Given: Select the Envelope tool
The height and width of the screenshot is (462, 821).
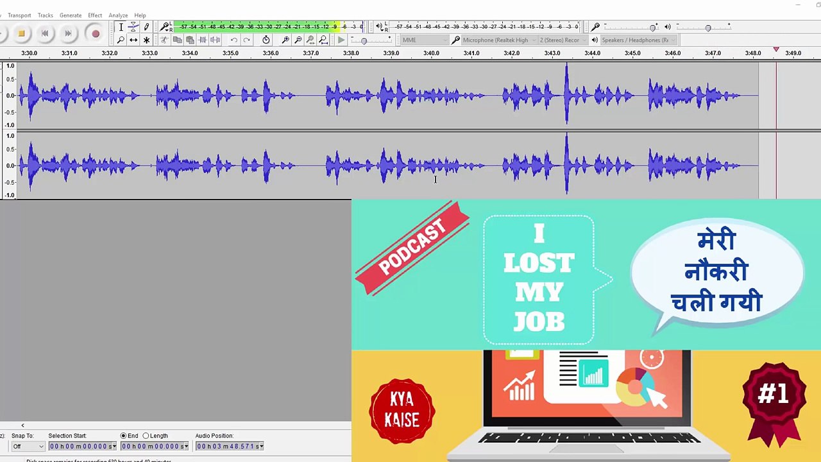Looking at the screenshot, I should pyautogui.click(x=133, y=27).
